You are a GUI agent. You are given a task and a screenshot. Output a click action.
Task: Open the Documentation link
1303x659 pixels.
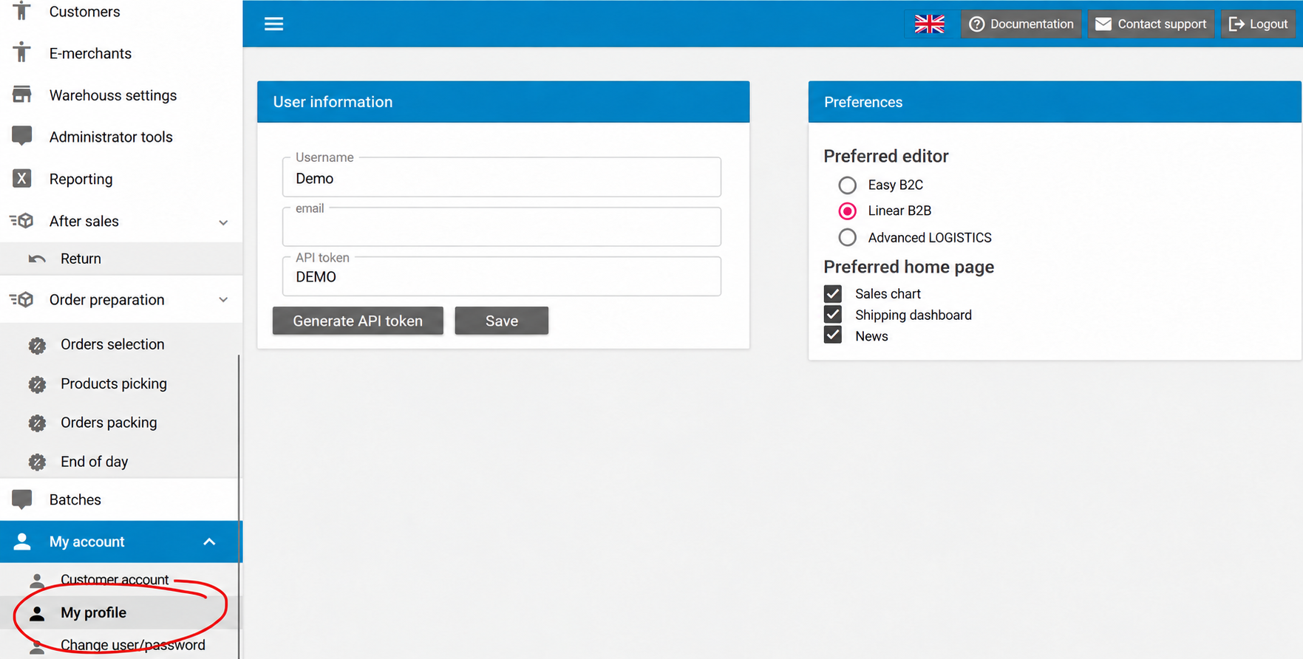(1021, 24)
